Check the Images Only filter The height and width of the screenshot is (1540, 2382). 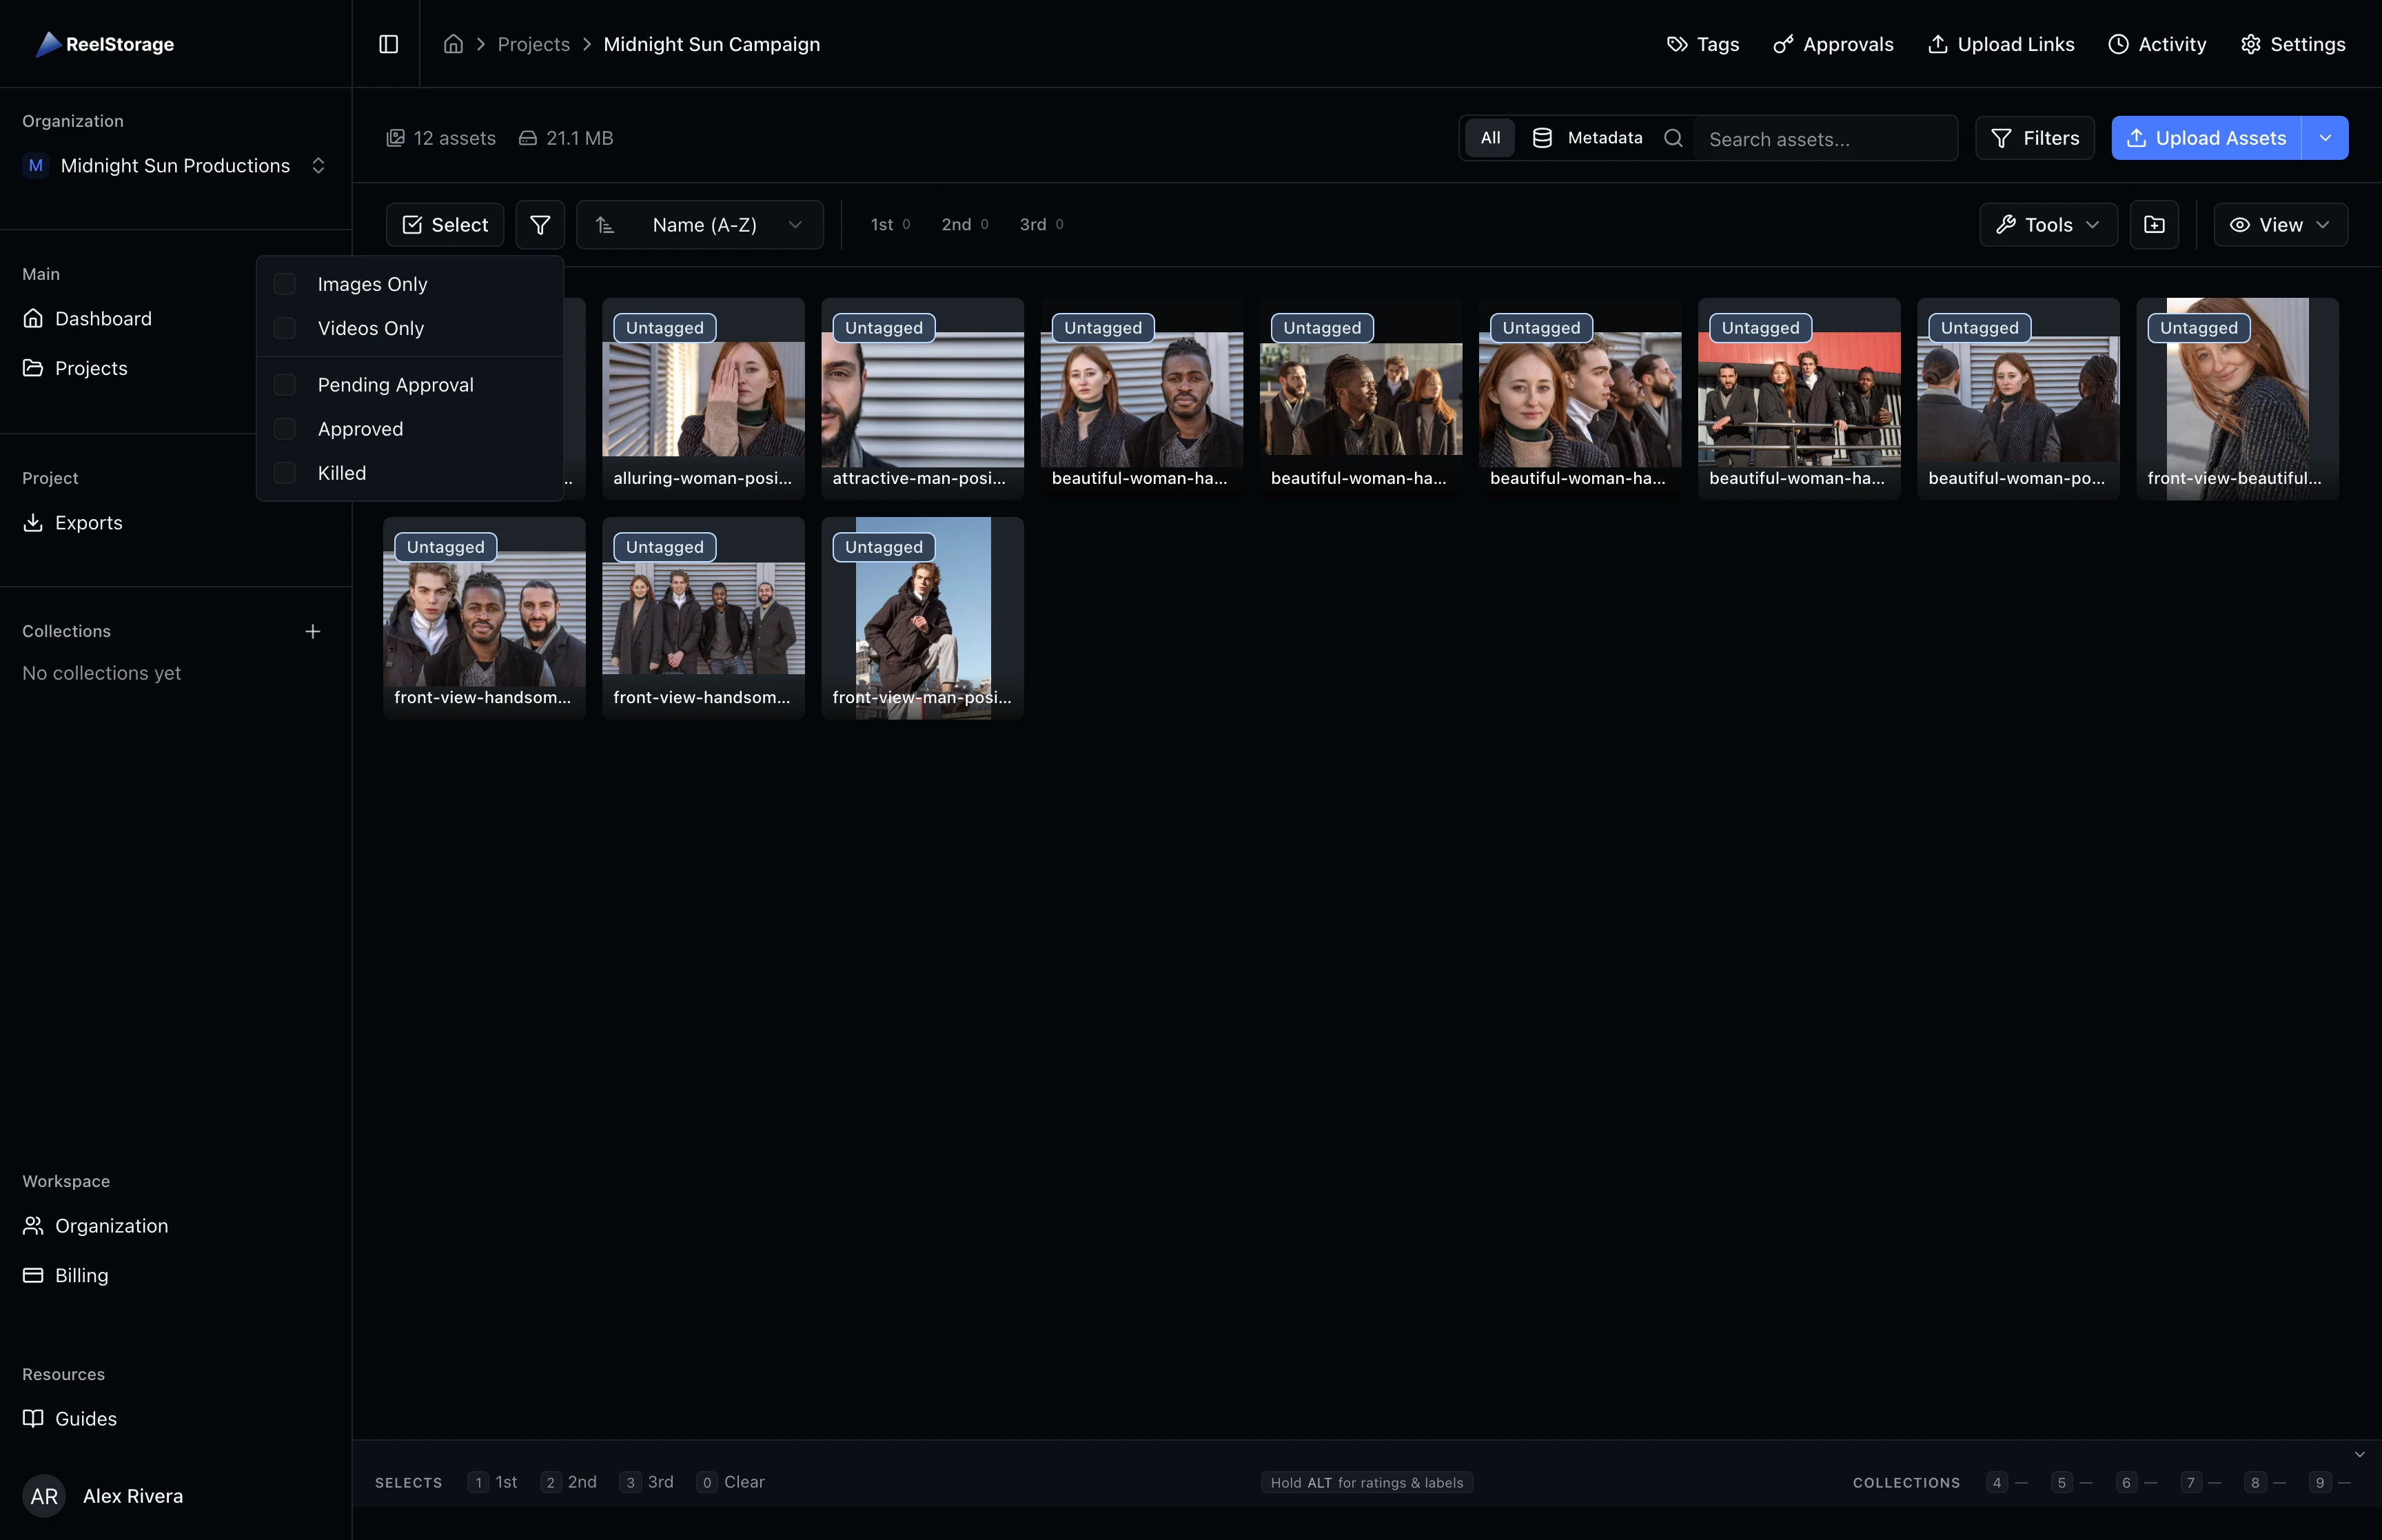pos(285,284)
